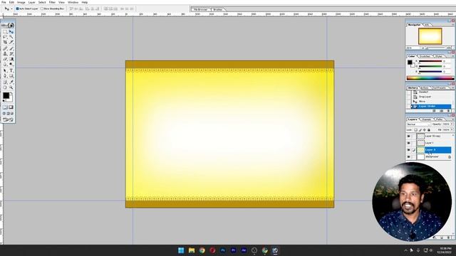Click the color spectrum ramp bar

coord(430,78)
